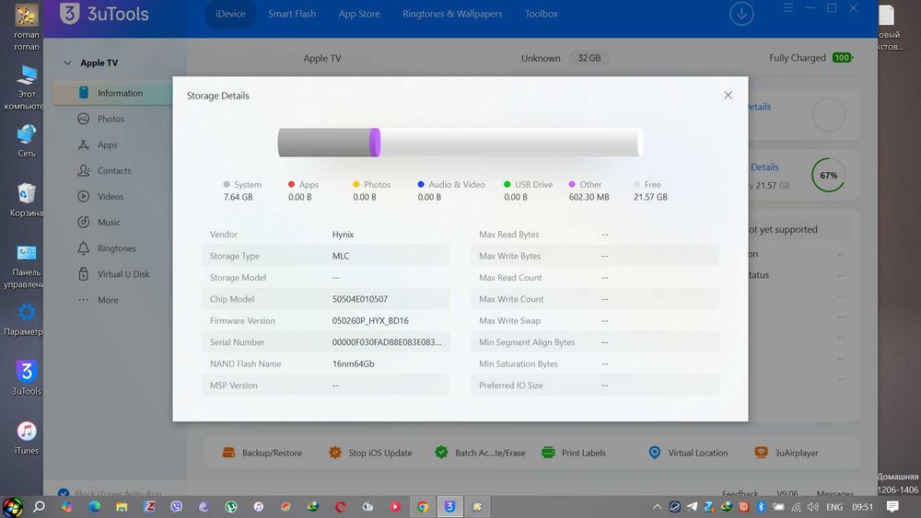
Task: Click the Apps sidebar icon
Action: click(84, 144)
